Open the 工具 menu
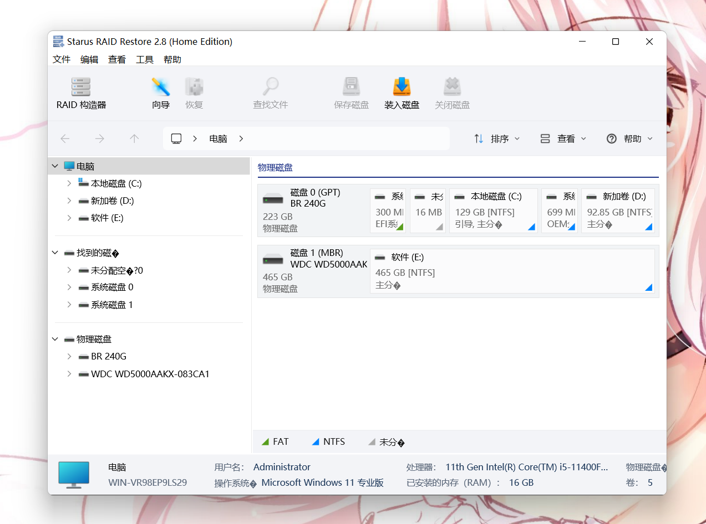The image size is (706, 524). pyautogui.click(x=145, y=59)
